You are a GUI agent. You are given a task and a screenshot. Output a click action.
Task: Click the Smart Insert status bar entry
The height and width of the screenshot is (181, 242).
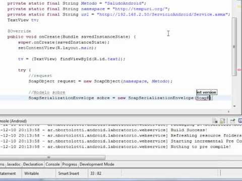[69, 173]
